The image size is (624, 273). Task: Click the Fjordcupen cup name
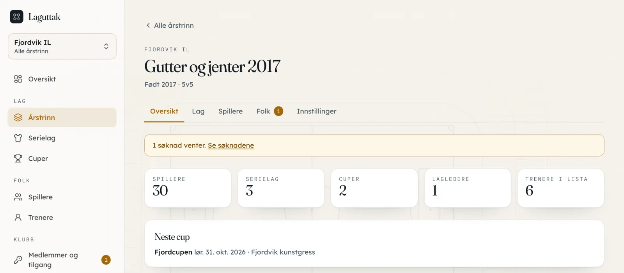point(174,252)
